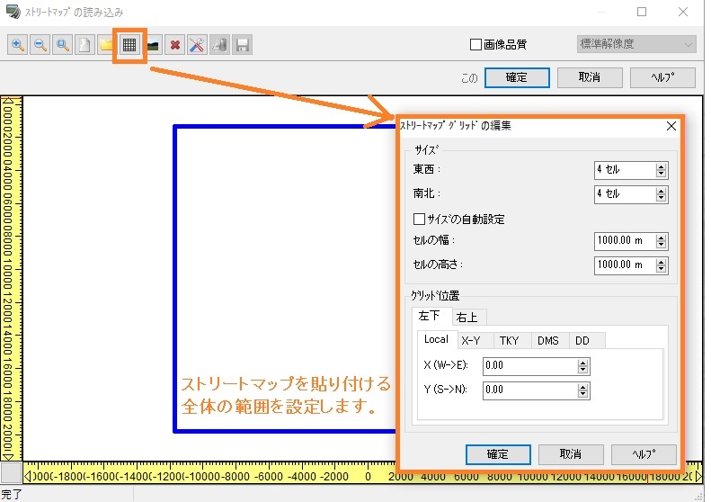Switch to the 左下 tab
Image resolution: width=711 pixels, height=502 pixels.
[431, 316]
